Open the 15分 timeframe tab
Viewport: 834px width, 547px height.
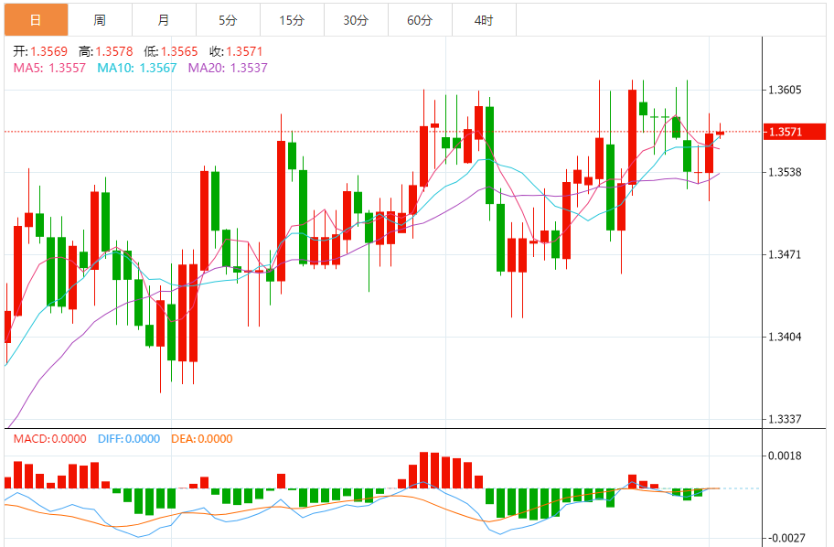pyautogui.click(x=292, y=20)
